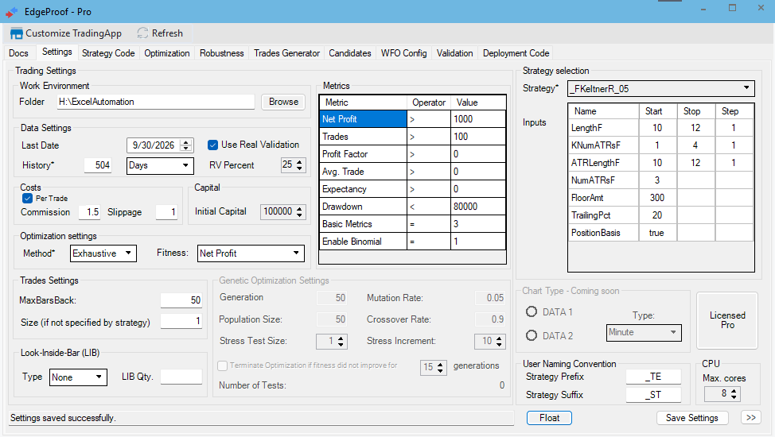Viewport: 775px width, 437px height.
Task: Click the >> expand button
Action: 751,418
